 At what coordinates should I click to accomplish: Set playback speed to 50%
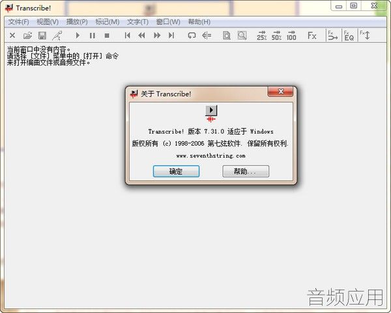[276, 36]
